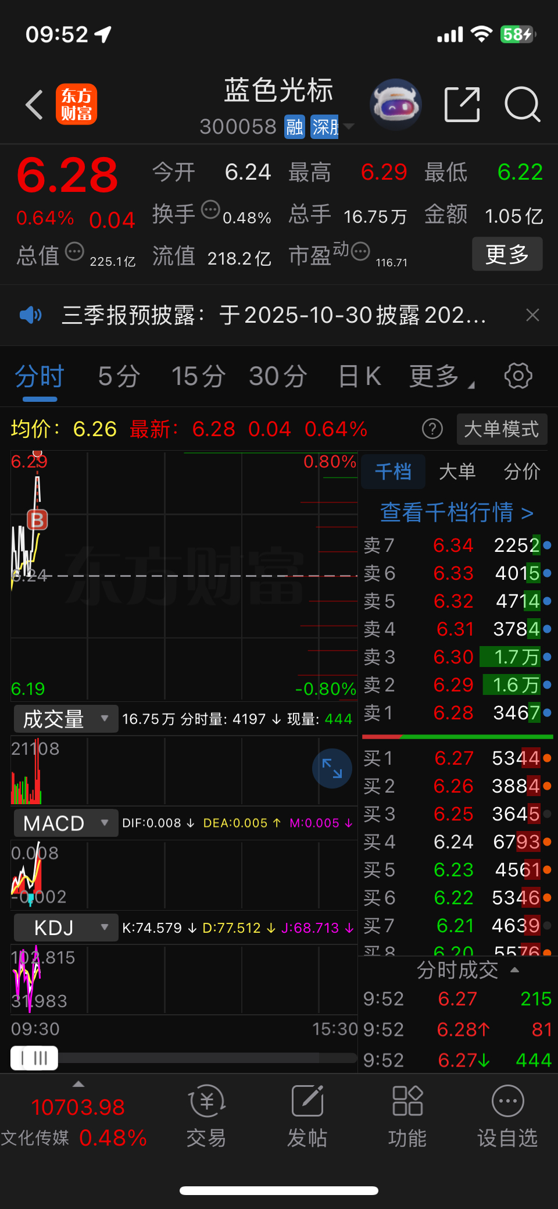Viewport: 558px width, 1209px height.
Task: Tap the 总值 info circle icon
Action: pyautogui.click(x=74, y=252)
